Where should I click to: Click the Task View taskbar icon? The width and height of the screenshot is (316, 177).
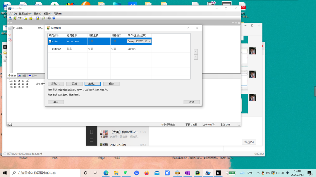tap(95, 173)
